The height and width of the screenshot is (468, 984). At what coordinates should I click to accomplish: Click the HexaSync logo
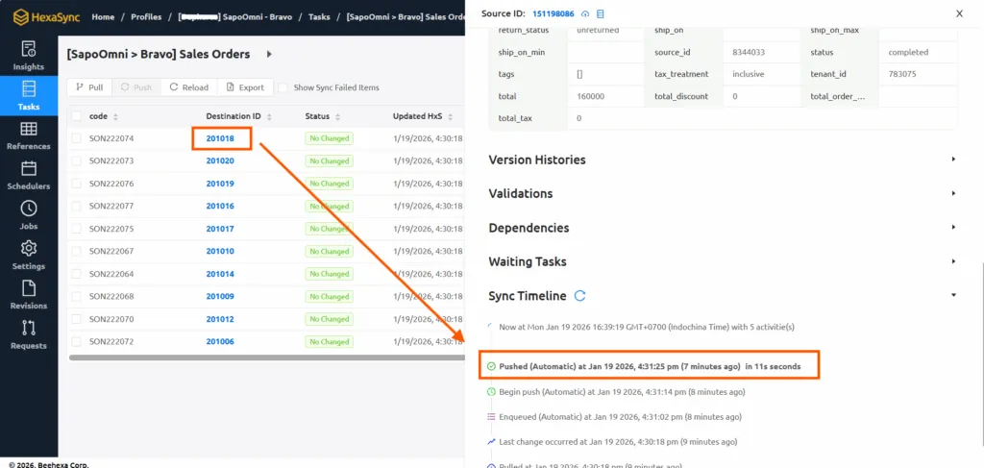pyautogui.click(x=44, y=17)
